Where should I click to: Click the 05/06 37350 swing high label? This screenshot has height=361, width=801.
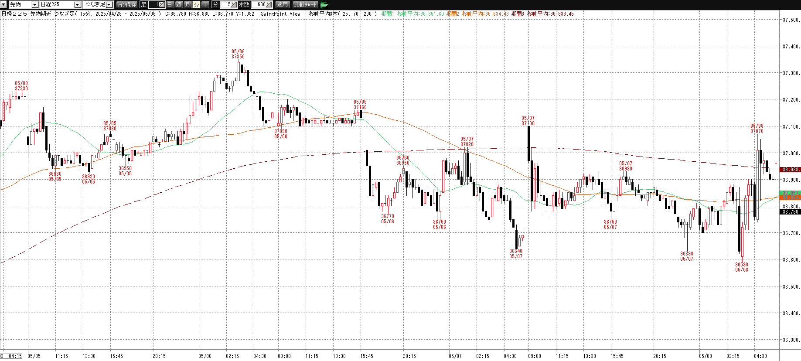point(238,54)
